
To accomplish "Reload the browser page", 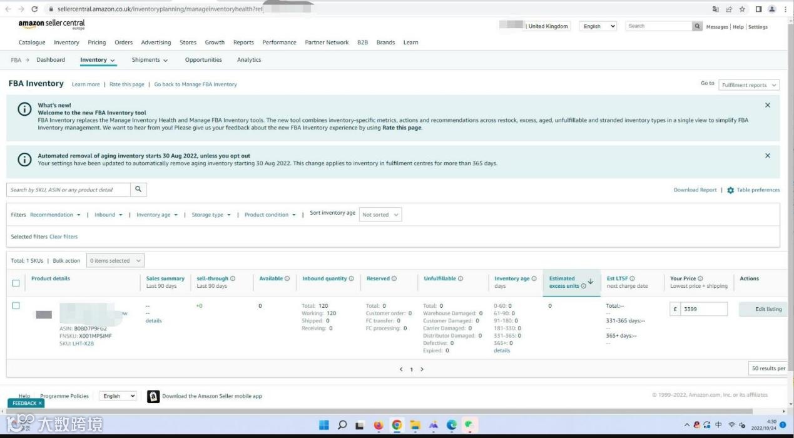I will point(34,9).
